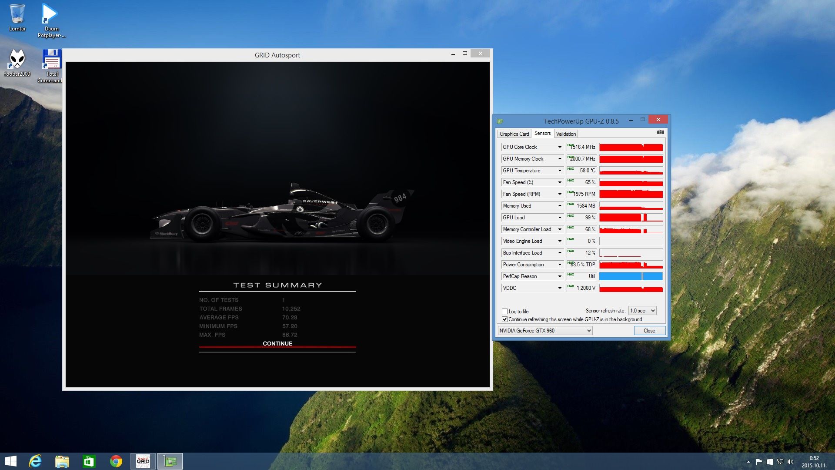835x470 pixels.
Task: Click the Memory Controller Load graph
Action: [631, 229]
